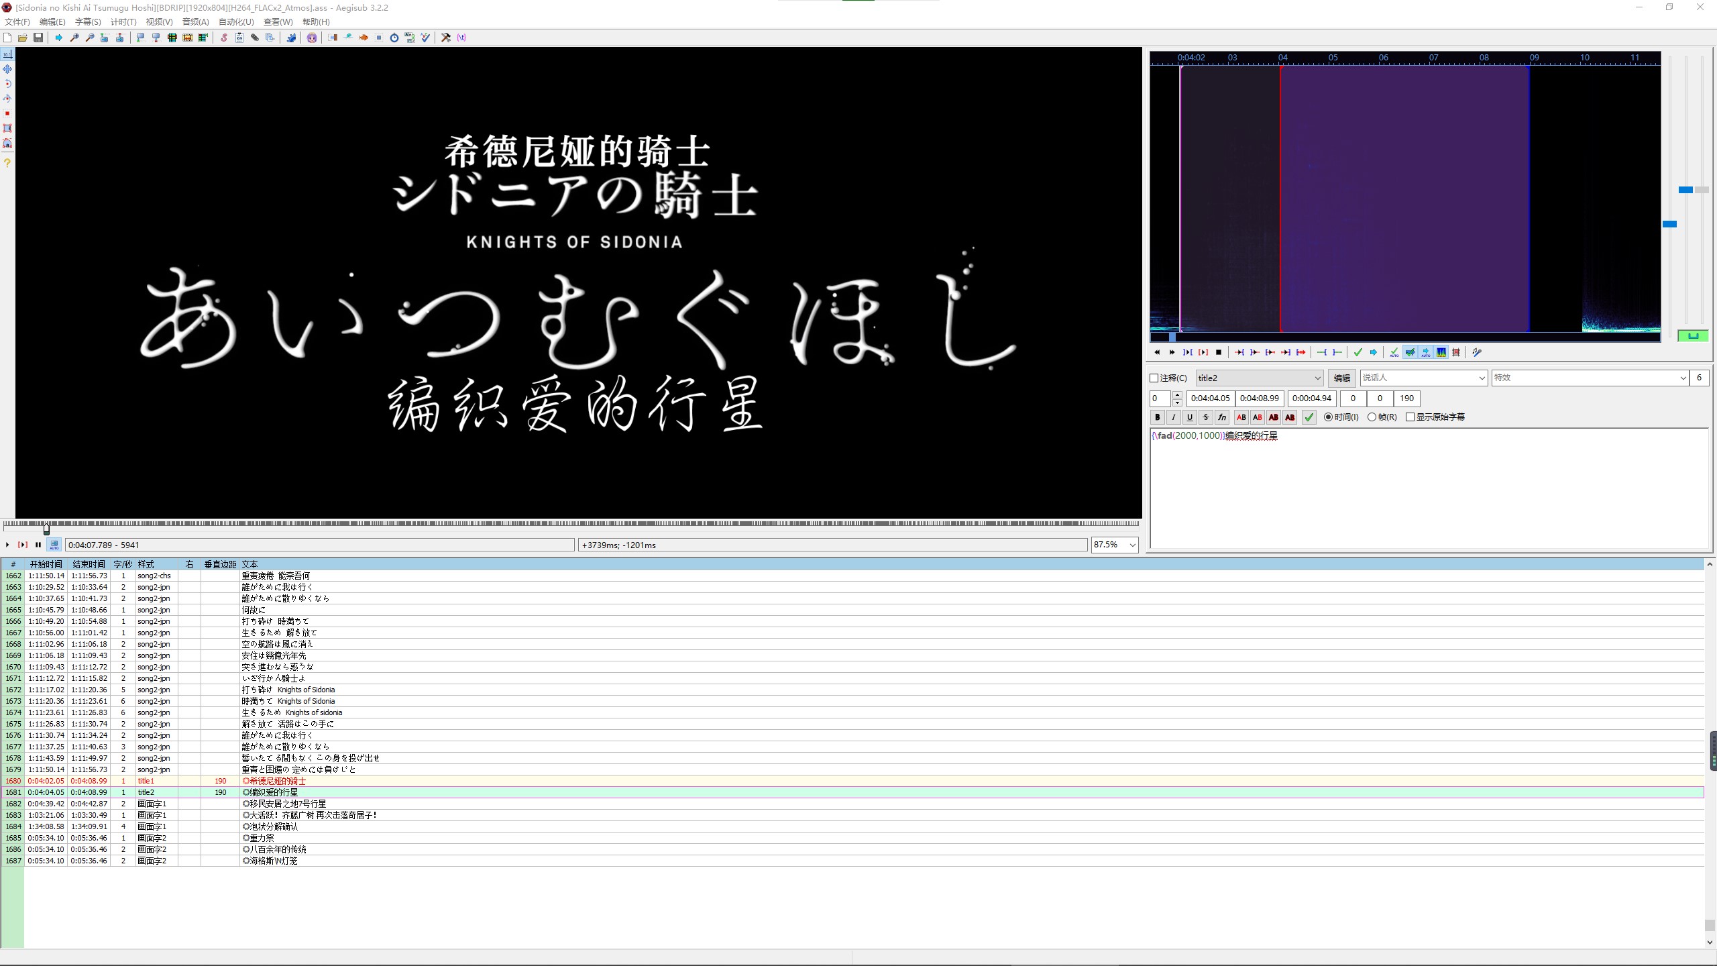Open the style dropdown showing title2
1717x966 pixels.
pyautogui.click(x=1260, y=378)
